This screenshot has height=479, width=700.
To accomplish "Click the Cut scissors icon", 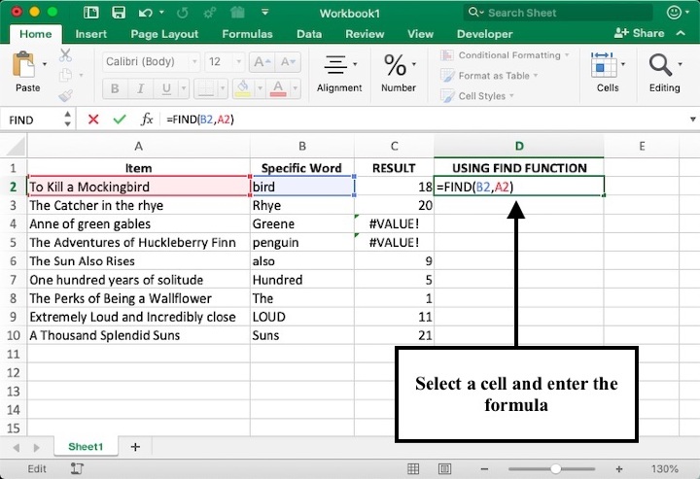I will point(65,55).
